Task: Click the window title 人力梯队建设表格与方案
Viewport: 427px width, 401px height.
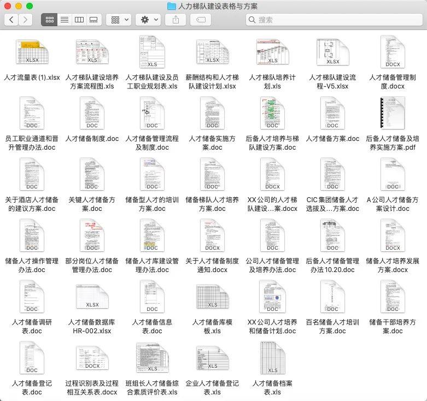Action: point(218,6)
